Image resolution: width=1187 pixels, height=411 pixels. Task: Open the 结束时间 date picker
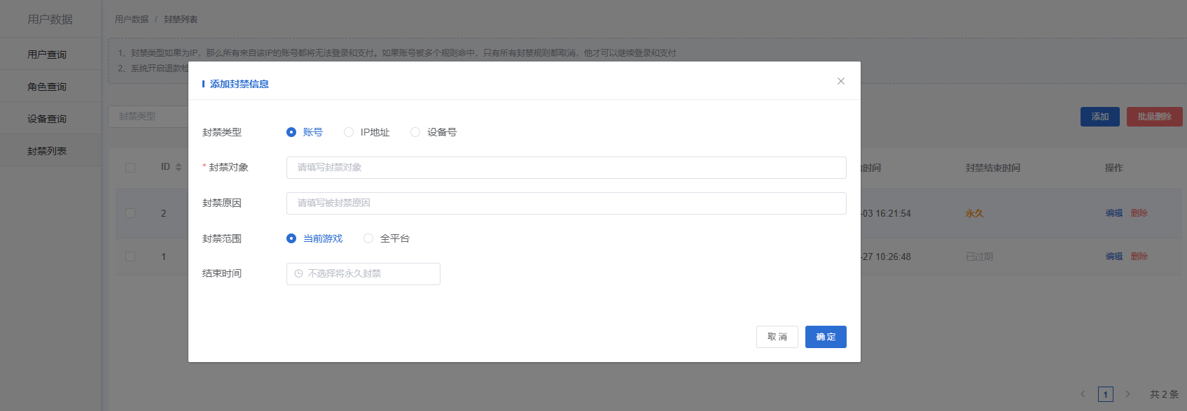pos(363,274)
